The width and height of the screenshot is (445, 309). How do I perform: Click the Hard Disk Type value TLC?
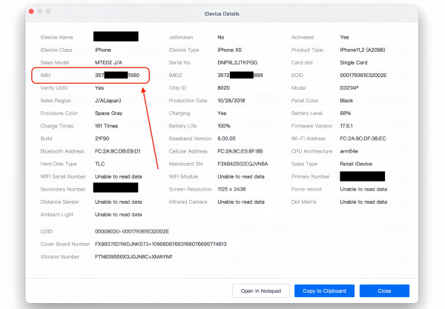[x=99, y=164]
